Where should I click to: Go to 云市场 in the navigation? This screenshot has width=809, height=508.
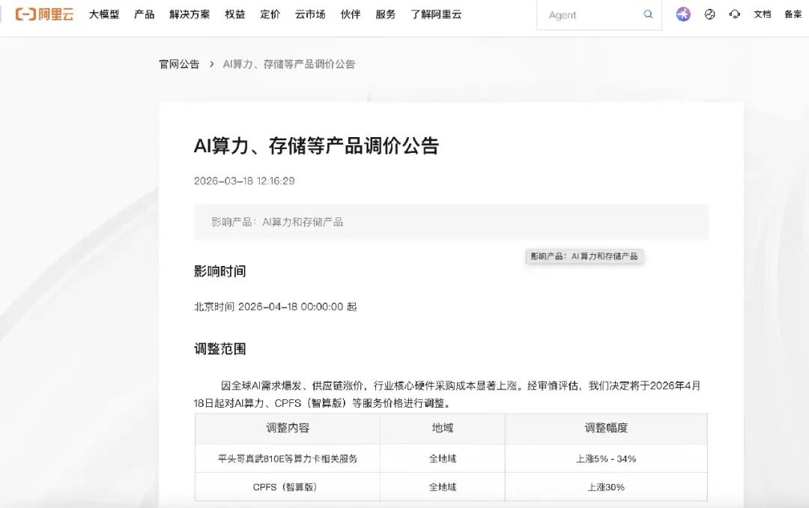coord(310,14)
